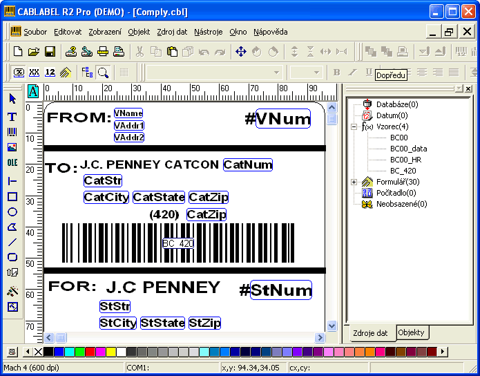Select the StNum field on the label
The width and height of the screenshot is (480, 376).
281,290
